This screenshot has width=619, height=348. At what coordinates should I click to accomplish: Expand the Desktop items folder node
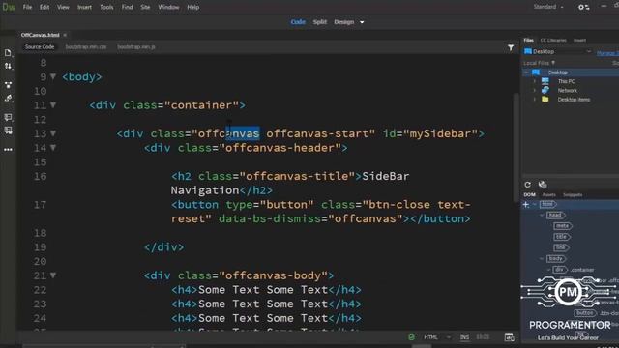535,100
